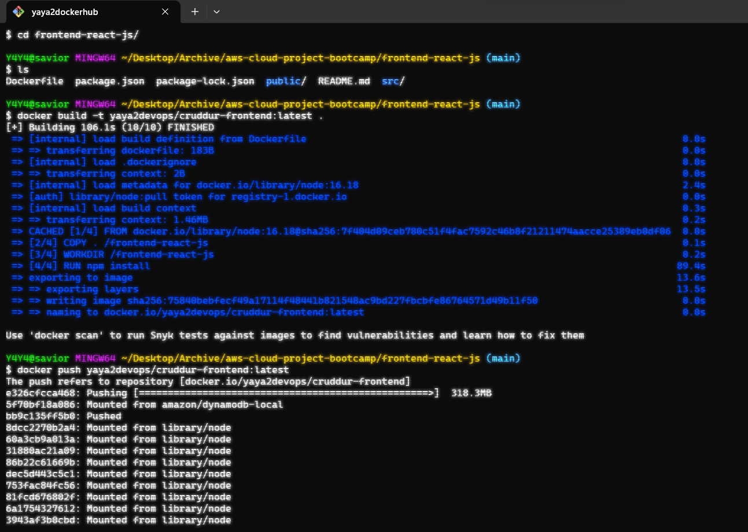Click the 'src/' directory name
Viewport: 748px width, 532px height.
[393, 81]
